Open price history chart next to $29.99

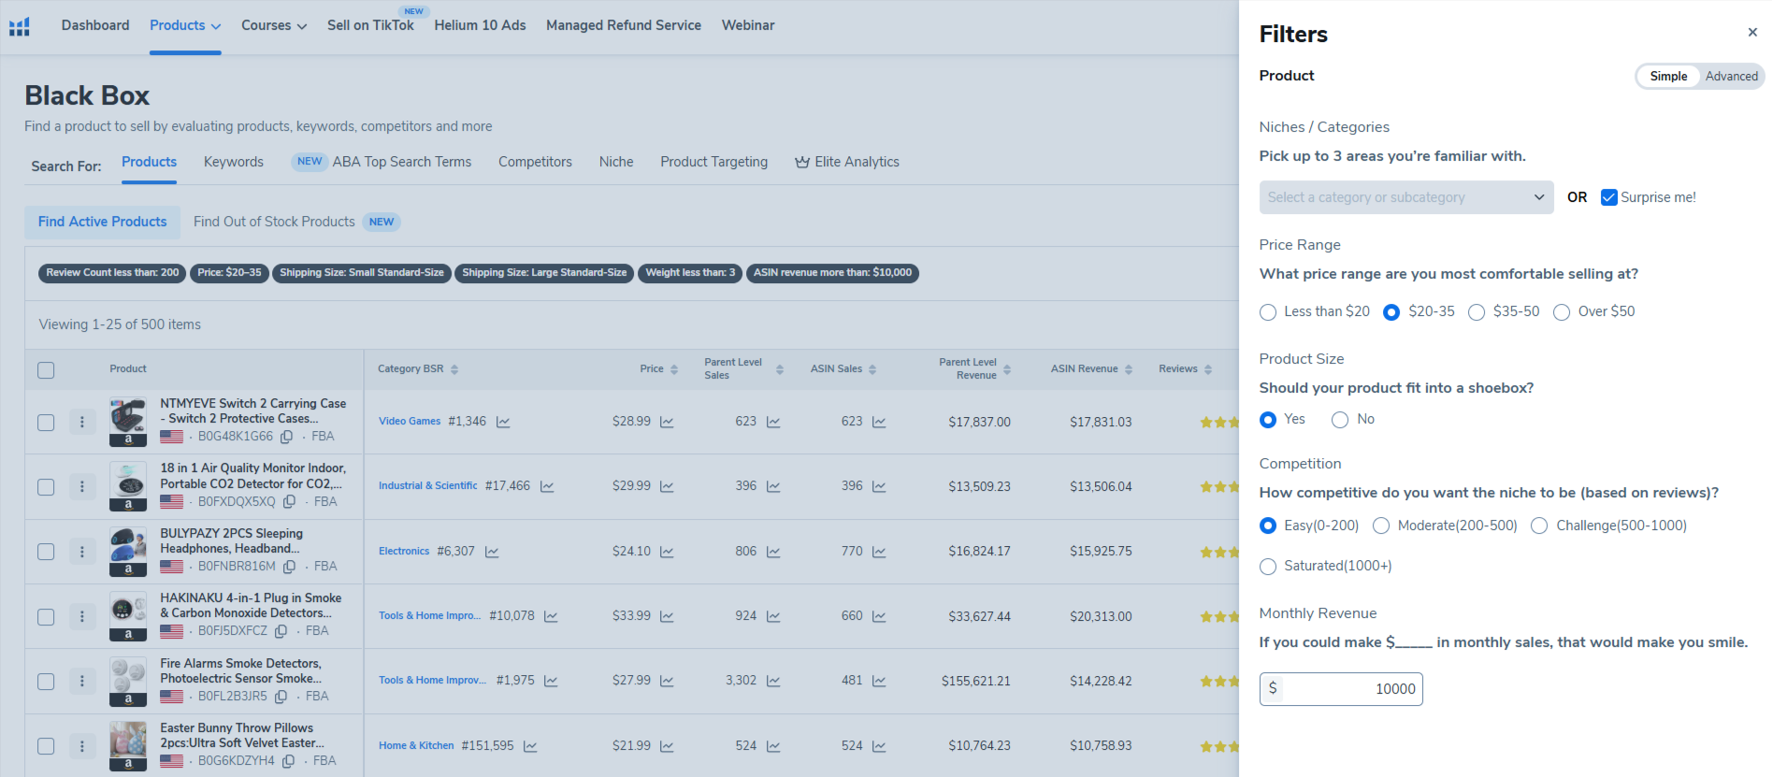click(x=667, y=486)
